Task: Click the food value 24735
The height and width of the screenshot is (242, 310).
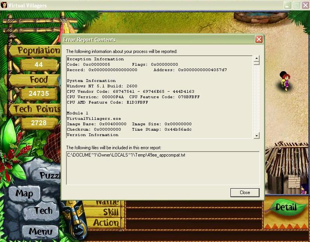Action: pyautogui.click(x=39, y=94)
